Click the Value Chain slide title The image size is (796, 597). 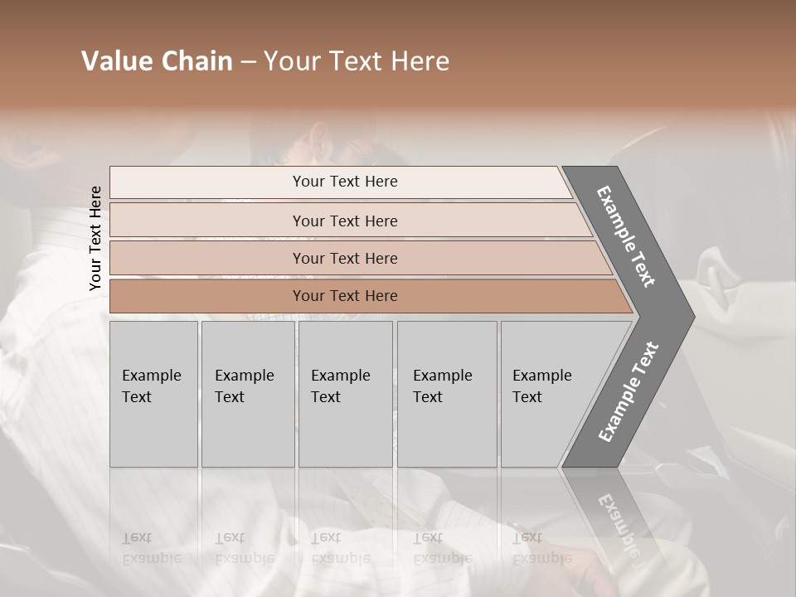coord(265,61)
